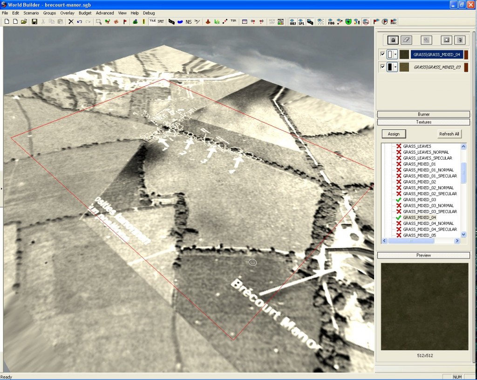This screenshot has height=380, width=477.
Task: Uncheck the GRASS_MIXED_04 layer checkbox
Action: [x=383, y=54]
